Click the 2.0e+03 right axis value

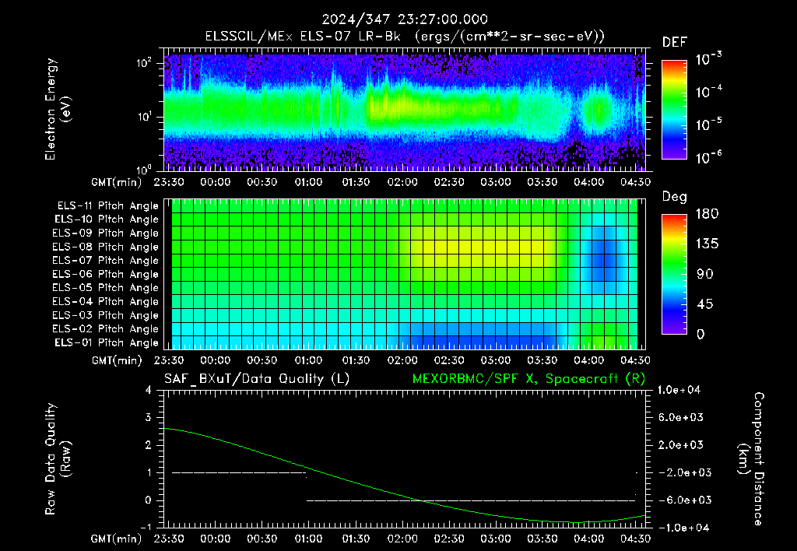(680, 445)
